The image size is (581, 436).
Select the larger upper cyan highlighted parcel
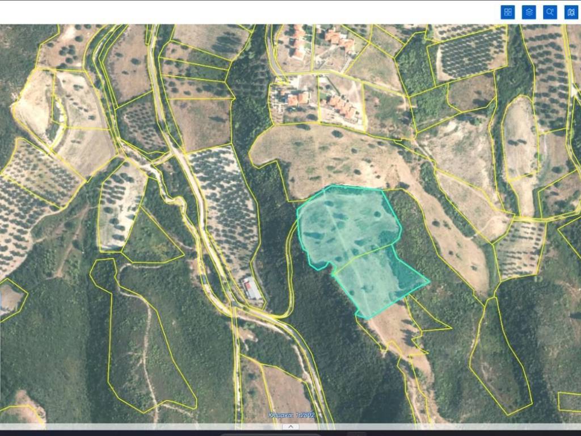click(x=346, y=224)
